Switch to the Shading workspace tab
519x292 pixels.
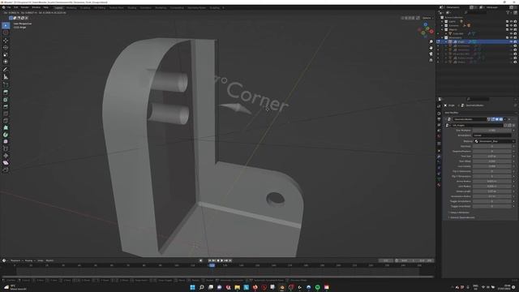(x=131, y=7)
